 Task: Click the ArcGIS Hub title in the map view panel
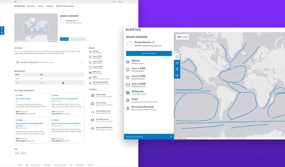133,30
